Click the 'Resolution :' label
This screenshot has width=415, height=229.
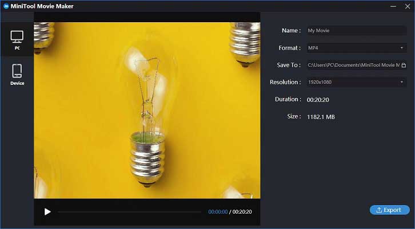coord(285,82)
